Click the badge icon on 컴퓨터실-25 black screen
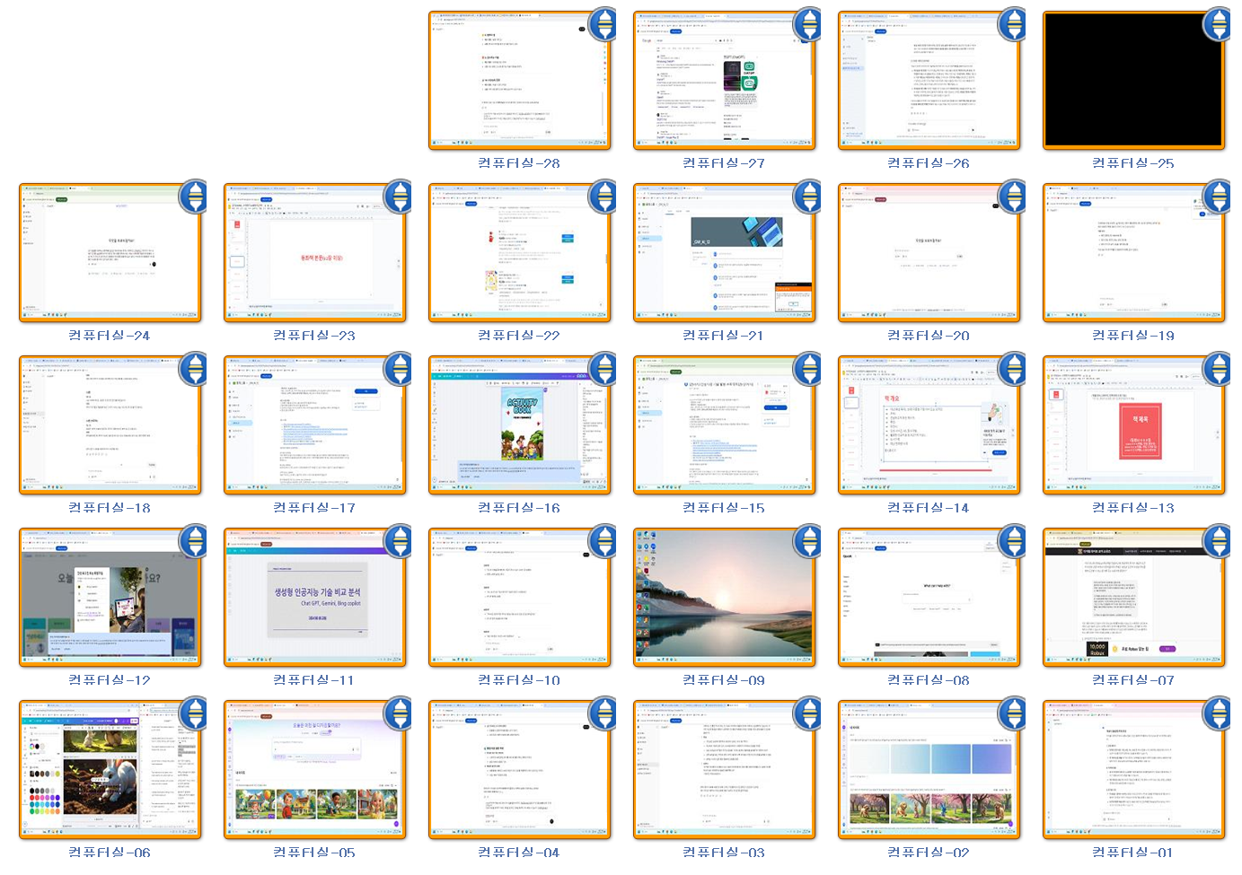The width and height of the screenshot is (1242, 875). (1217, 25)
